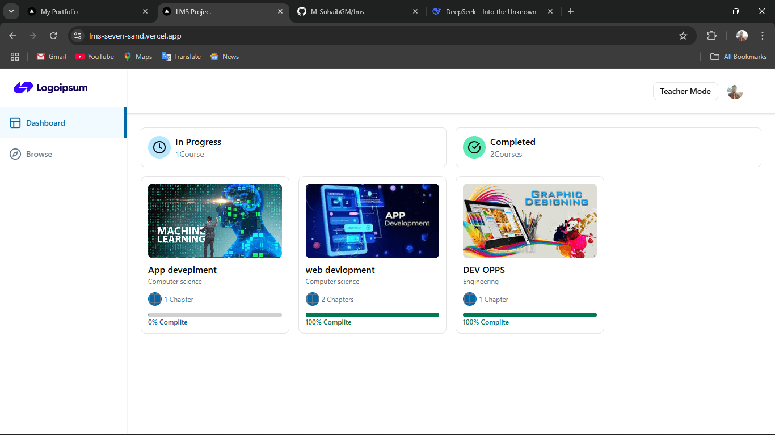Image resolution: width=775 pixels, height=435 pixels.
Task: Go forward to the next page
Action: [x=33, y=36]
